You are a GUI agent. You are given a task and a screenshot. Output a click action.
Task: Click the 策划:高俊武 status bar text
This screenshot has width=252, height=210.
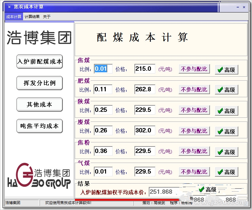tap(154, 203)
